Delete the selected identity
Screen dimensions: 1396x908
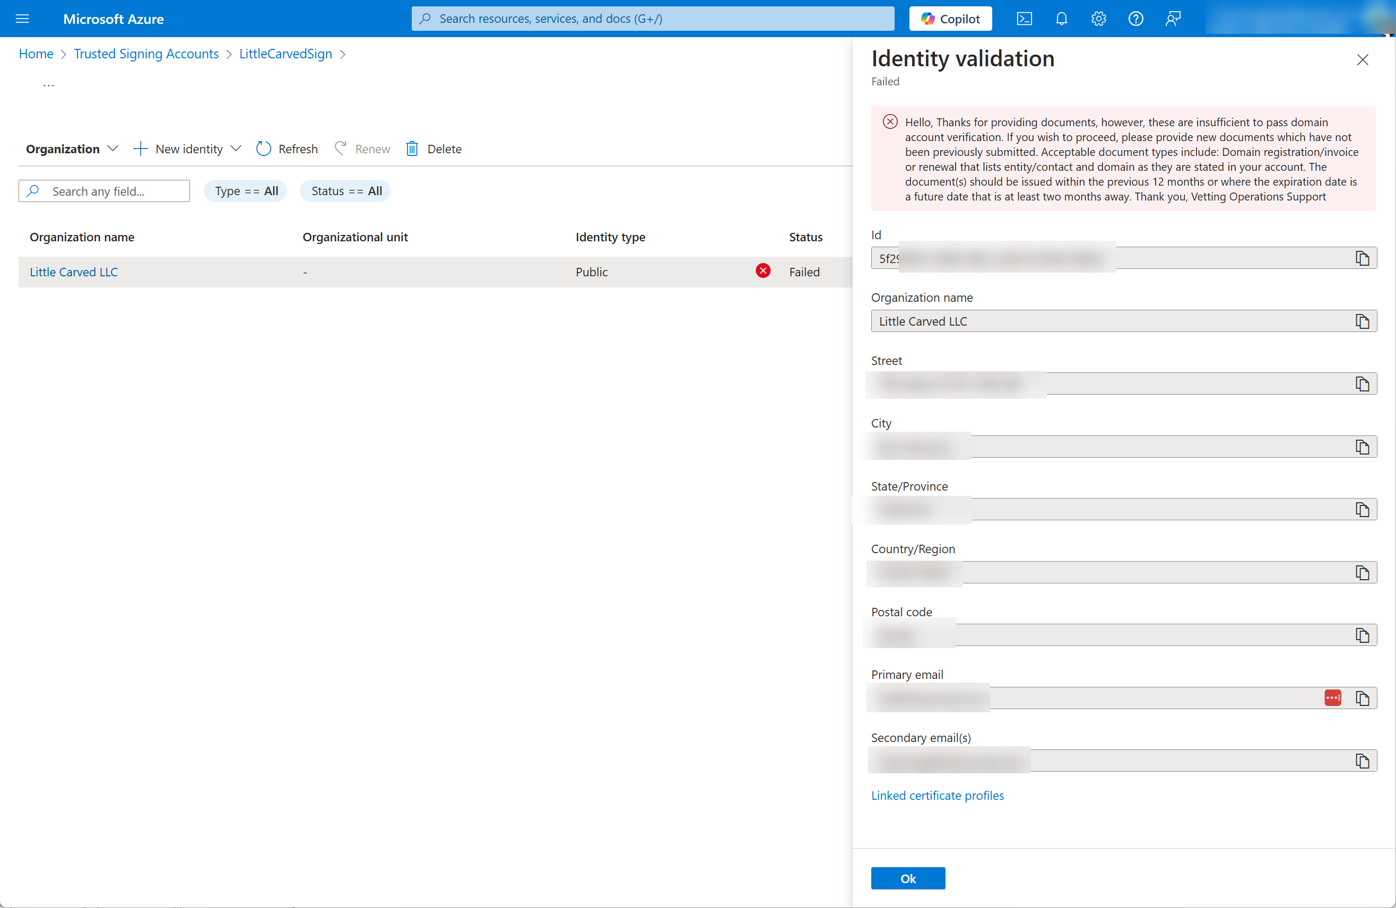pos(434,149)
